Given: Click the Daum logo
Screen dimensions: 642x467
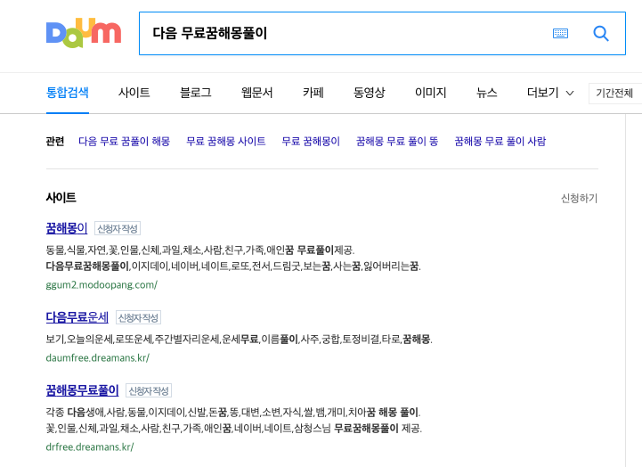Looking at the screenshot, I should pyautogui.click(x=84, y=33).
